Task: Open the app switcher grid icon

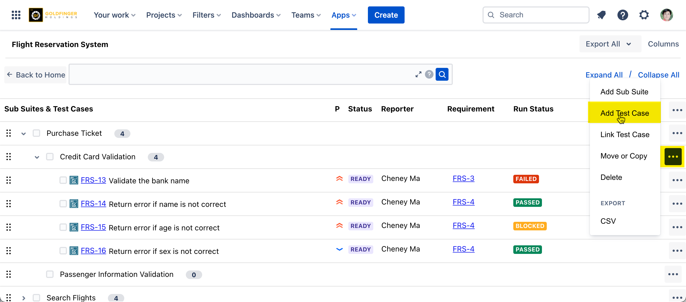Action: 16,15
